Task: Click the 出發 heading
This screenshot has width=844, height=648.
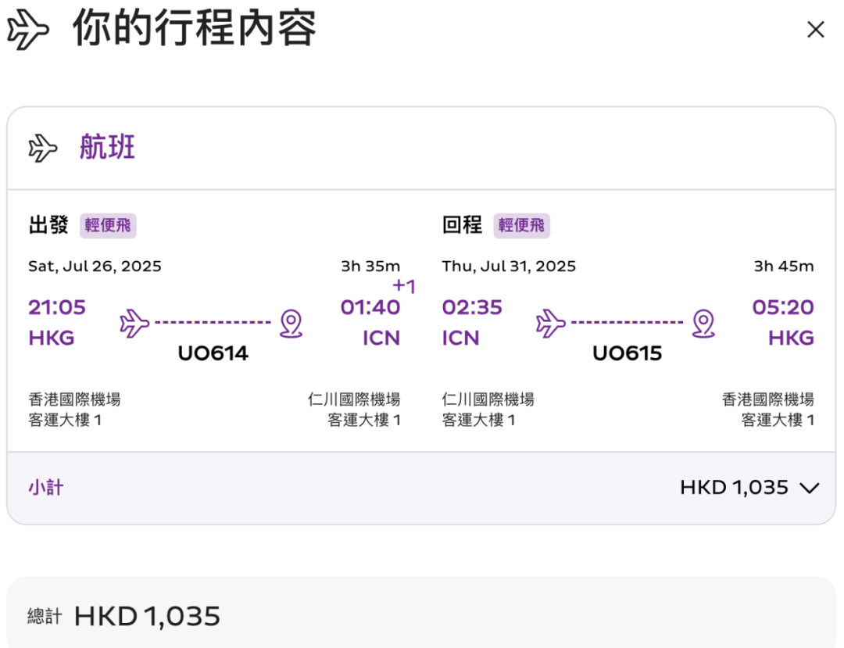Action: tap(48, 225)
